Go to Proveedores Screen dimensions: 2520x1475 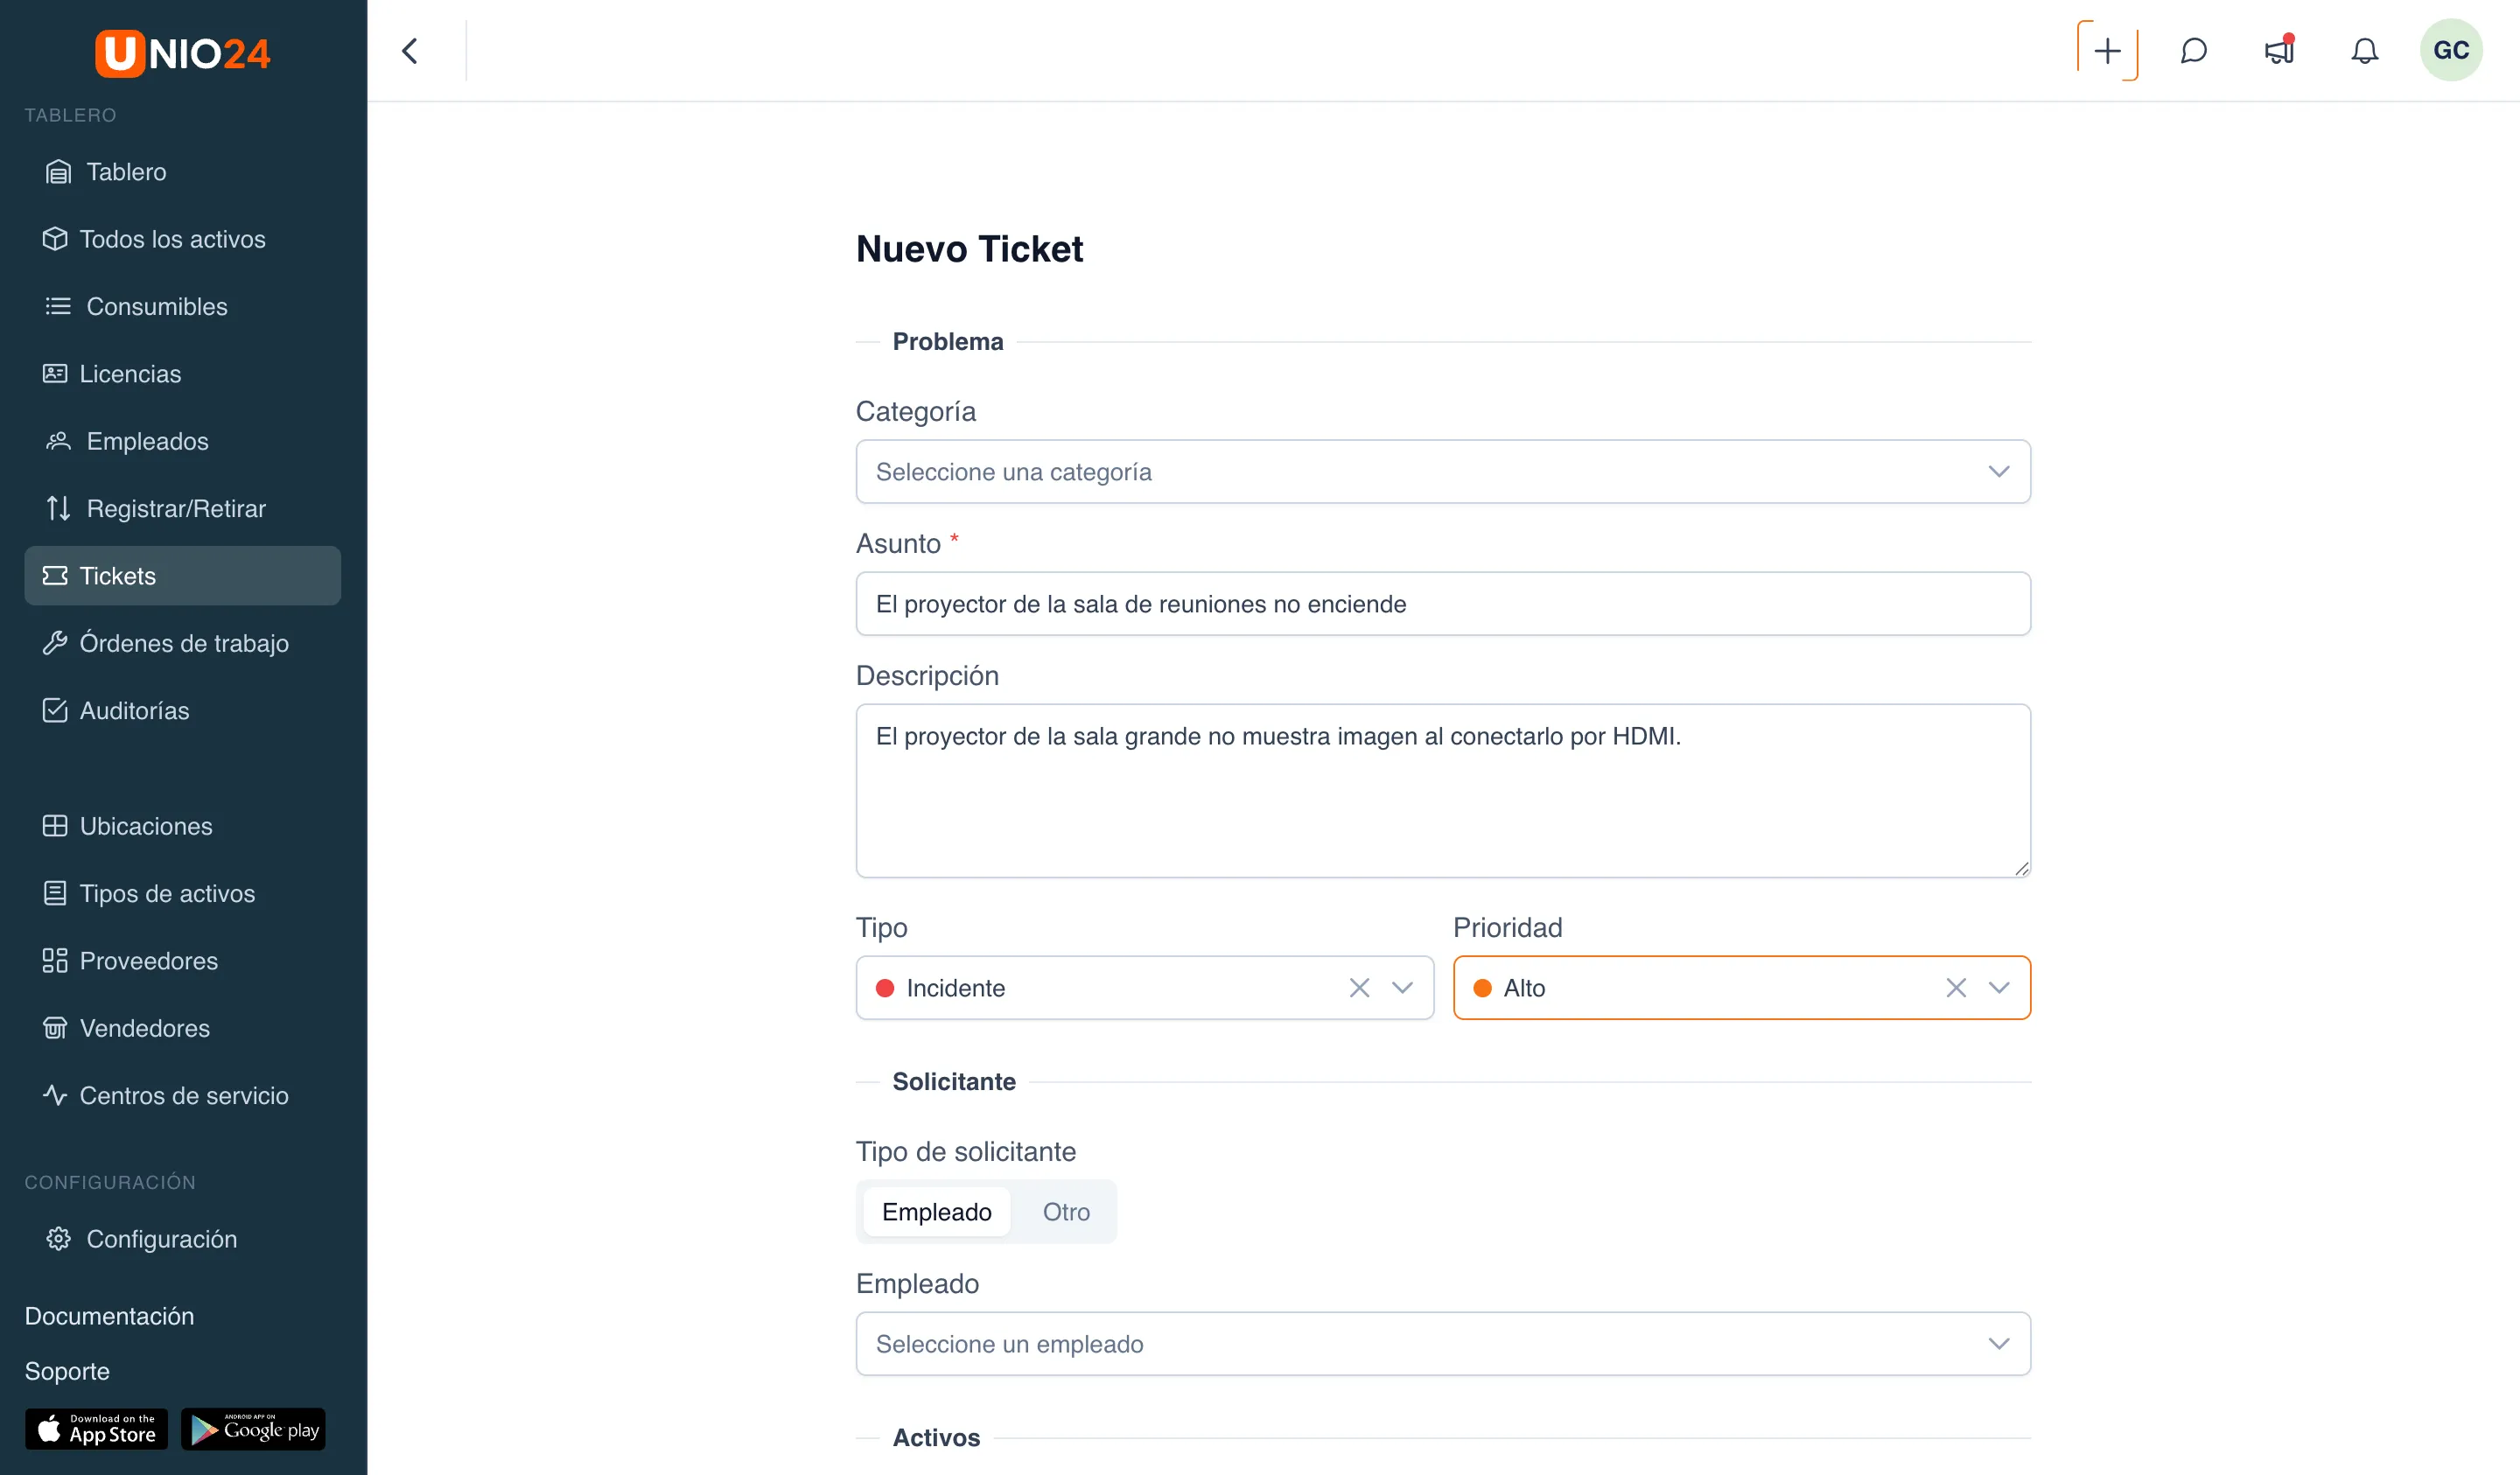click(182, 961)
